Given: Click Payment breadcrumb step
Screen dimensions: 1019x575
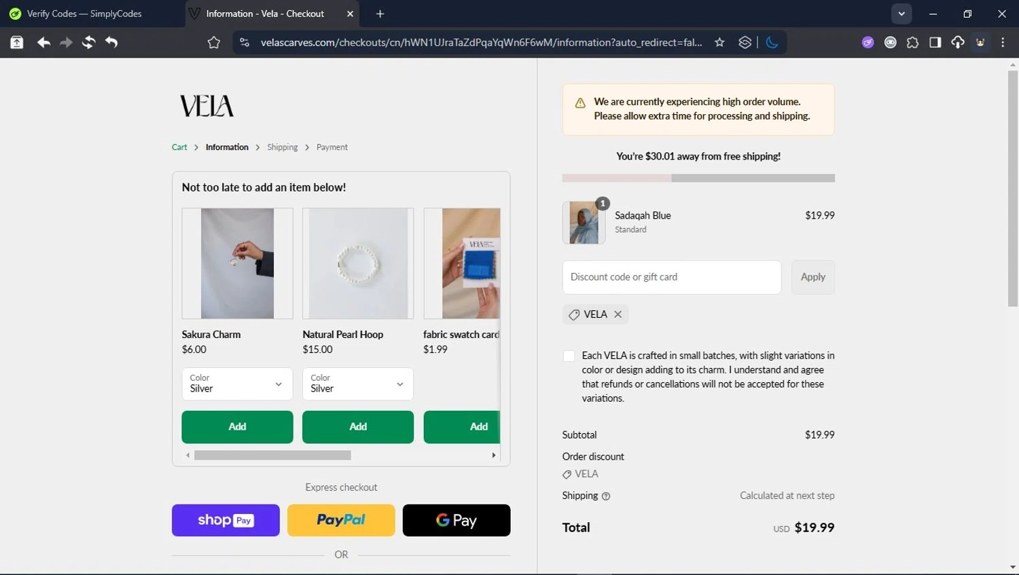Looking at the screenshot, I should [x=332, y=147].
